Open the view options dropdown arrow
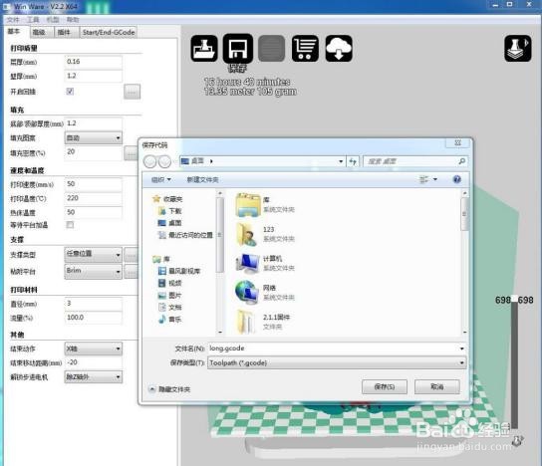 click(x=435, y=179)
